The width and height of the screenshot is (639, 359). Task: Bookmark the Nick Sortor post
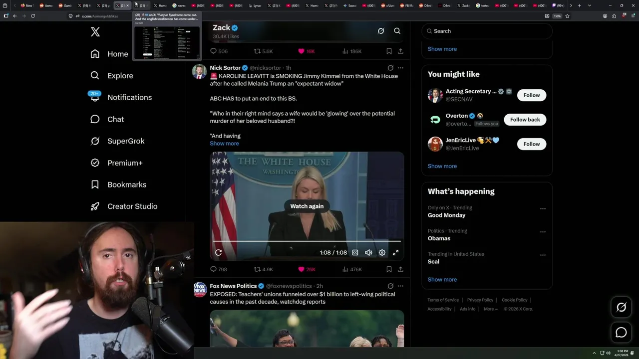tap(389, 269)
